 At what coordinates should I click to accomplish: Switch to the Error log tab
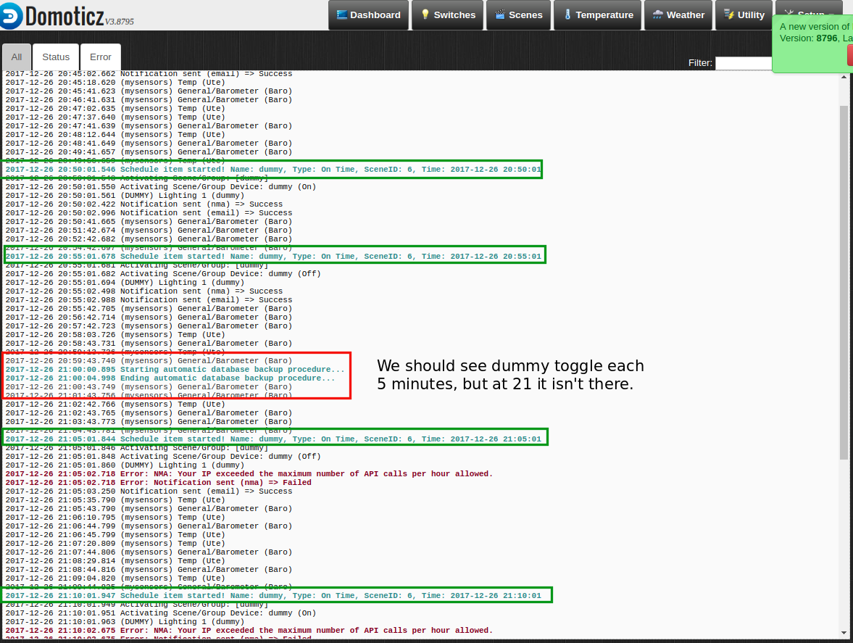pyautogui.click(x=101, y=57)
